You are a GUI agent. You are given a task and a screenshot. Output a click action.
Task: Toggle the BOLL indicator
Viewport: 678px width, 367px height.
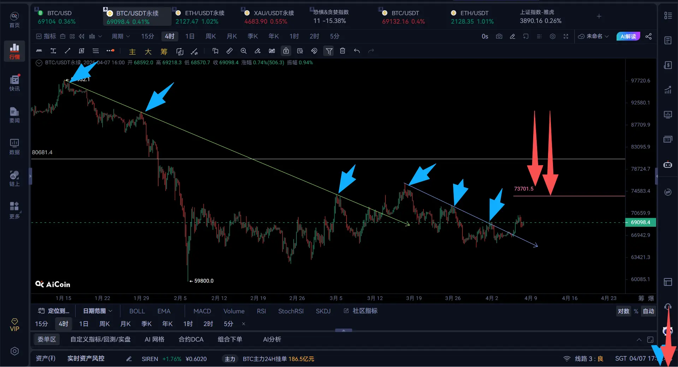click(137, 311)
